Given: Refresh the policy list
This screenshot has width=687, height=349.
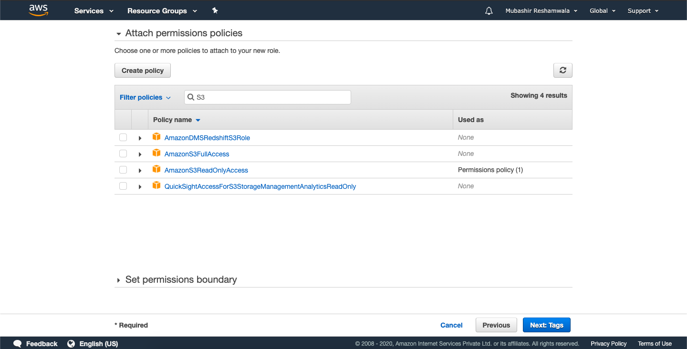Looking at the screenshot, I should (x=563, y=71).
